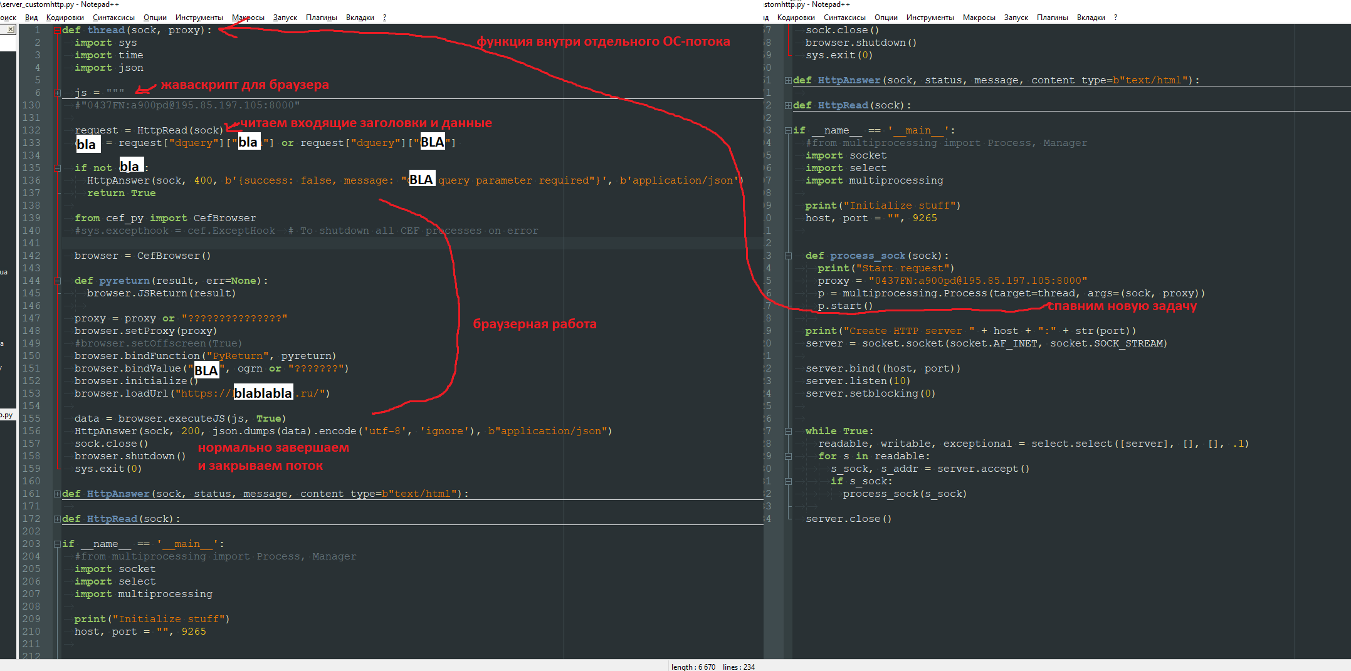Image resolution: width=1351 pixels, height=671 pixels.
Task: Click the 'length : 6 670' status bar entry
Action: (693, 667)
